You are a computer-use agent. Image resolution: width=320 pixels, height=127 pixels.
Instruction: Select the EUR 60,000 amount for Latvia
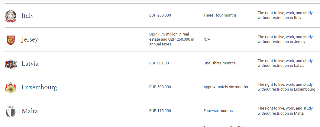click(x=159, y=63)
